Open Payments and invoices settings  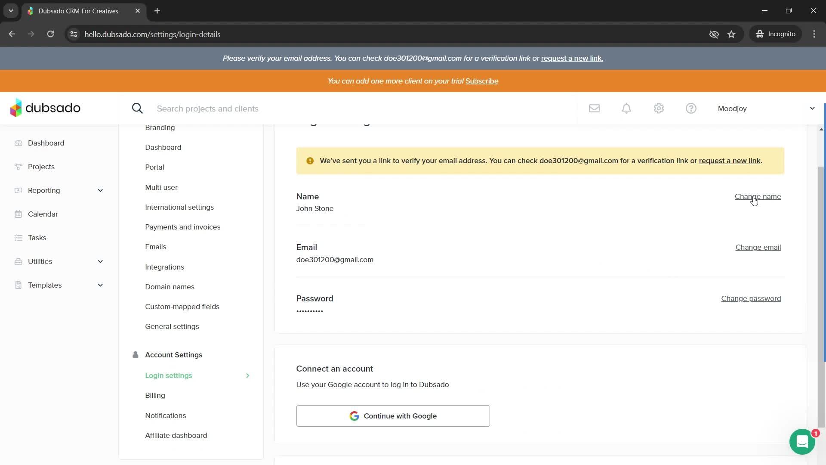coord(182,227)
